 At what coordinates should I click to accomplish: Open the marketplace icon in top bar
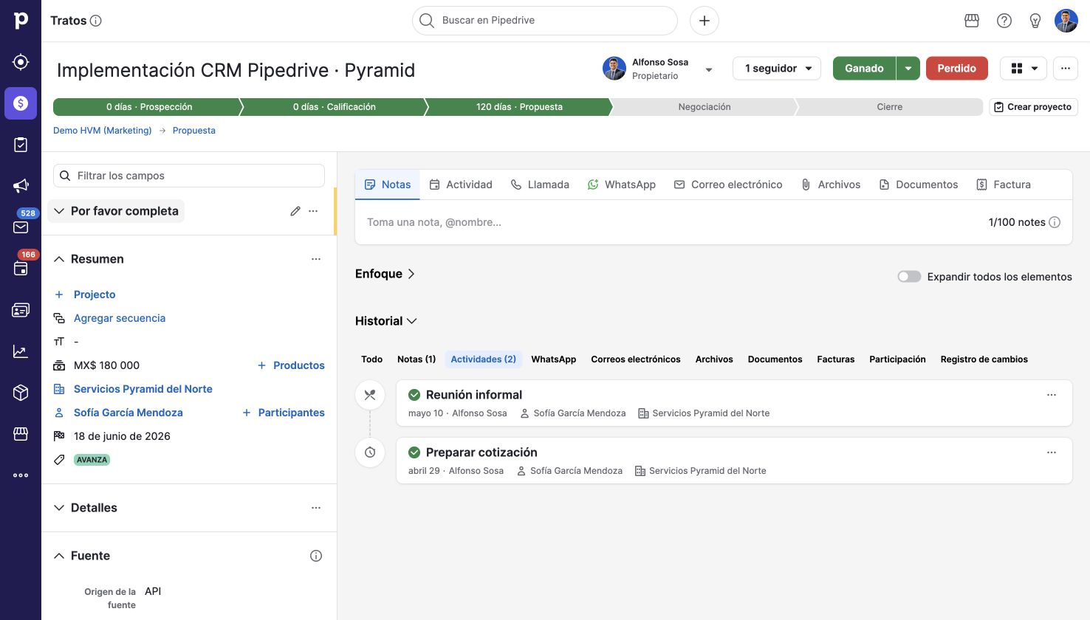[972, 21]
